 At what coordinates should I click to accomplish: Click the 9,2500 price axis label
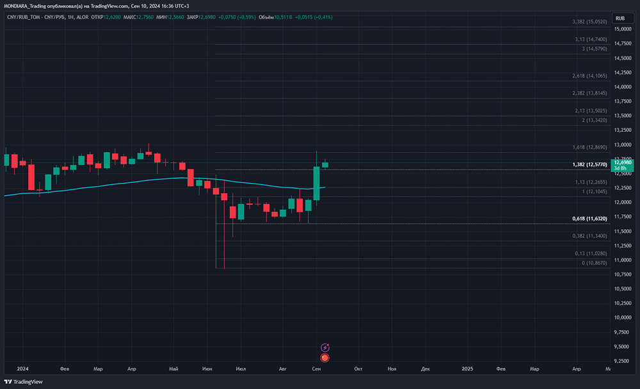[623, 361]
